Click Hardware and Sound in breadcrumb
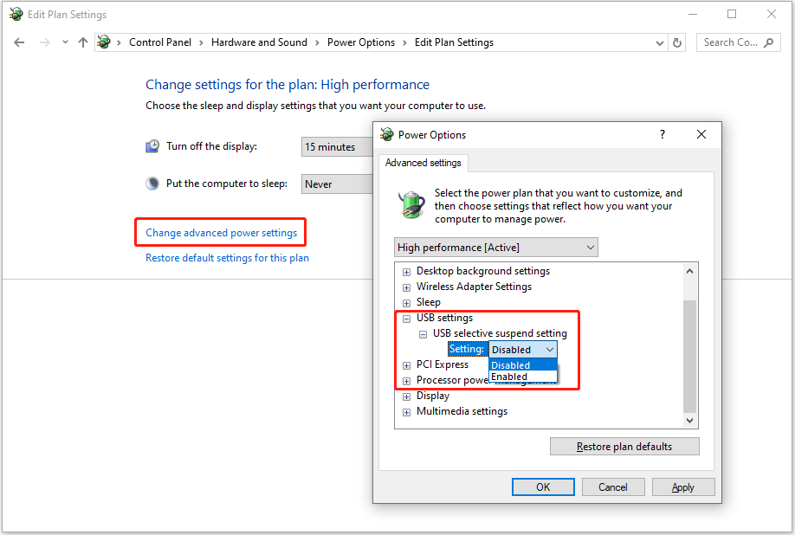The image size is (795, 535). tap(259, 42)
